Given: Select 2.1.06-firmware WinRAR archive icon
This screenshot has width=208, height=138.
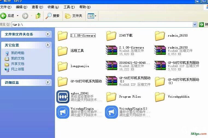Looking at the screenshot, I should pos(112,50).
